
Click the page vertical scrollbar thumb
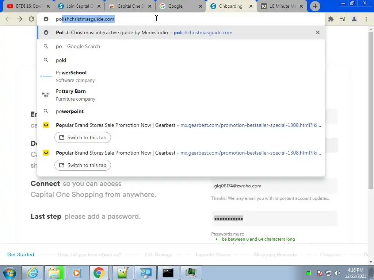pyautogui.click(x=371, y=111)
